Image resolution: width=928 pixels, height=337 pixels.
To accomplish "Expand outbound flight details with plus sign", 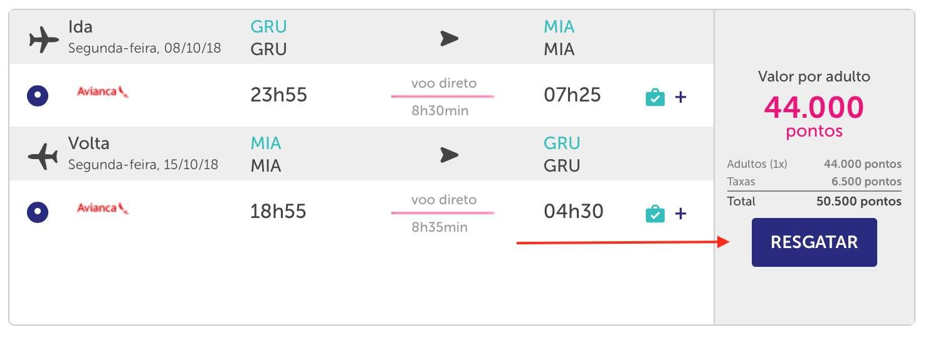I will click(x=680, y=97).
